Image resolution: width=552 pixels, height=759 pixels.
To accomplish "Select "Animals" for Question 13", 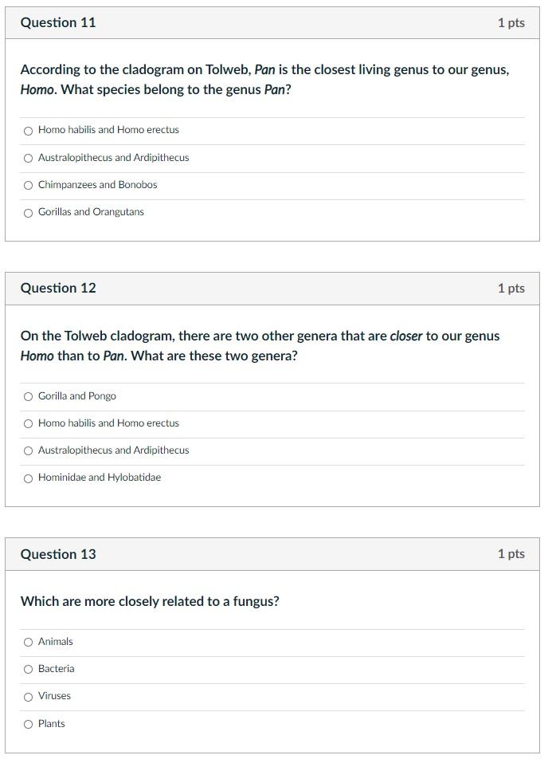I will pyautogui.click(x=28, y=642).
